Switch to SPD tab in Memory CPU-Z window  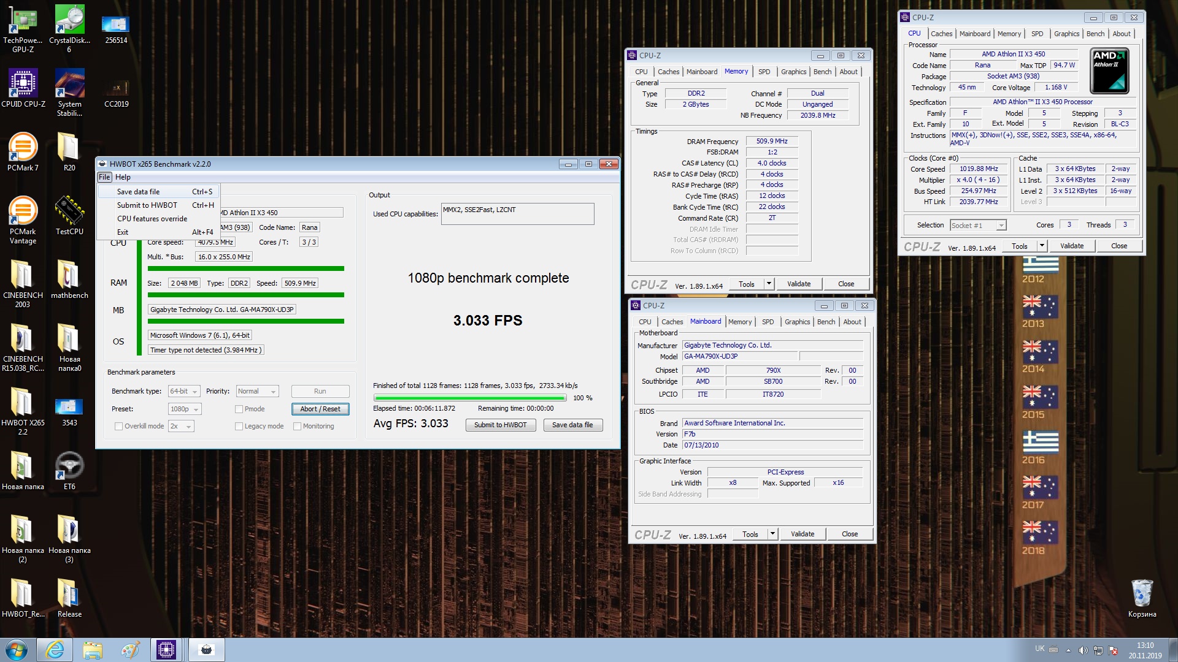(x=764, y=72)
